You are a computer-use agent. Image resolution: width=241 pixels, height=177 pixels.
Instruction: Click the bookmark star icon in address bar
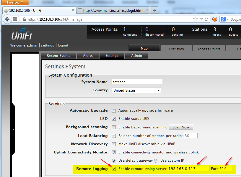196,19
